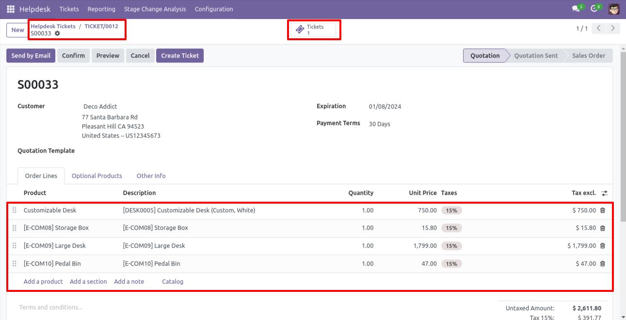The height and width of the screenshot is (320, 626).
Task: Switch to the Optional Products tab
Action: (97, 176)
